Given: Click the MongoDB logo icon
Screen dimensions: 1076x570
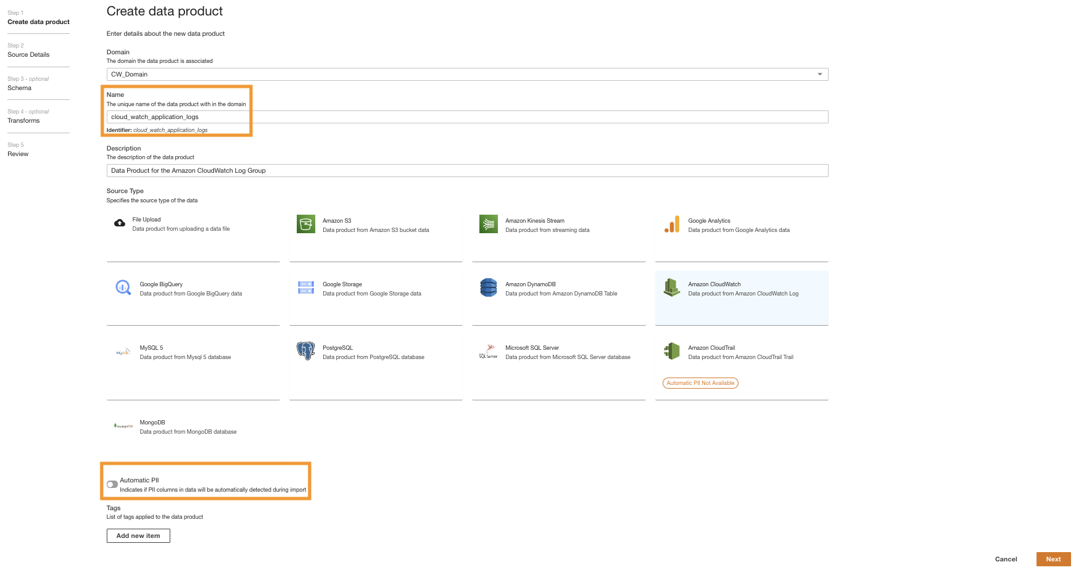Looking at the screenshot, I should (123, 426).
